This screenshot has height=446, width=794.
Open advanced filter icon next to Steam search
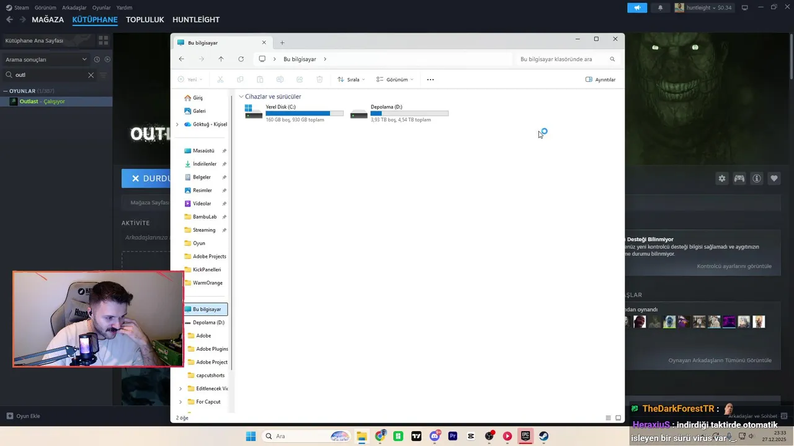104,75
